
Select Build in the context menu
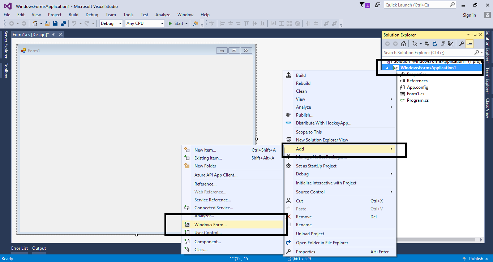pyautogui.click(x=340, y=75)
